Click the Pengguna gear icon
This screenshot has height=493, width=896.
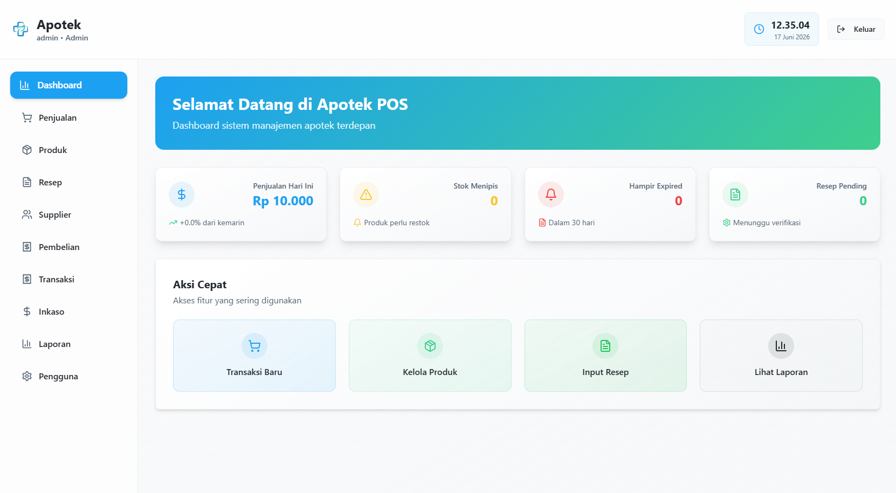point(27,376)
